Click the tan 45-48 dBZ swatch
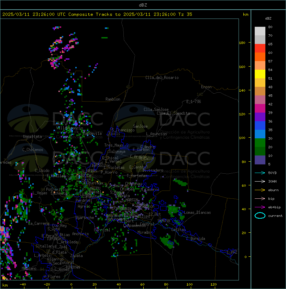The height and width of the screenshot is (289, 286). pyautogui.click(x=260, y=91)
